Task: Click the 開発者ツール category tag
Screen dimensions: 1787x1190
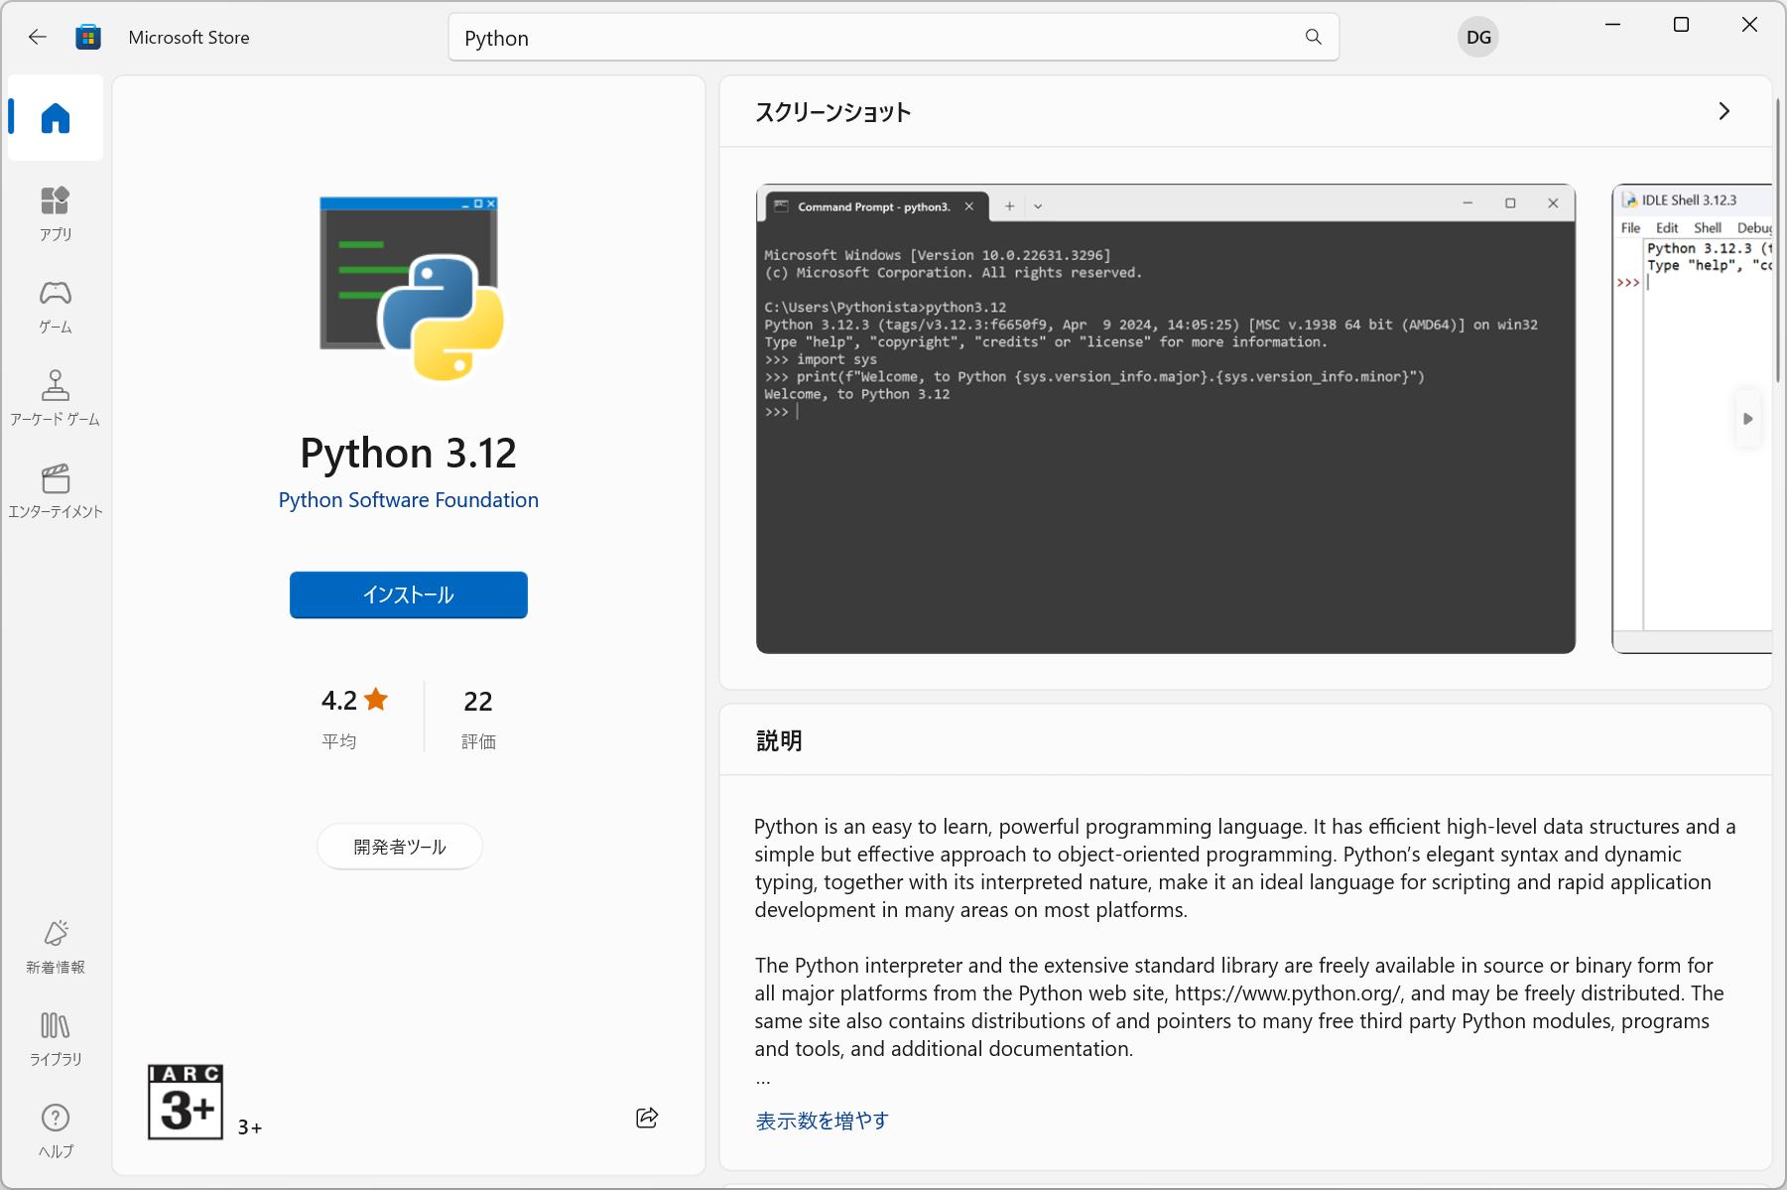Action: [x=400, y=847]
